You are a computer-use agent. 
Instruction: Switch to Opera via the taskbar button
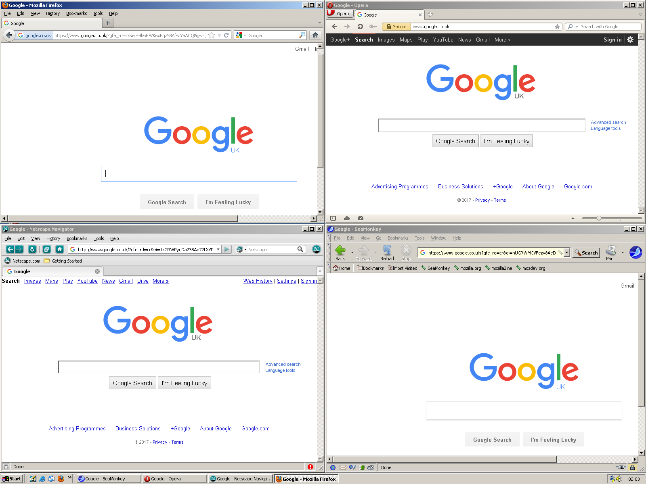click(174, 478)
